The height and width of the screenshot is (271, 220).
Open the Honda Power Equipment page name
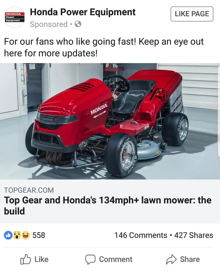pos(83,12)
